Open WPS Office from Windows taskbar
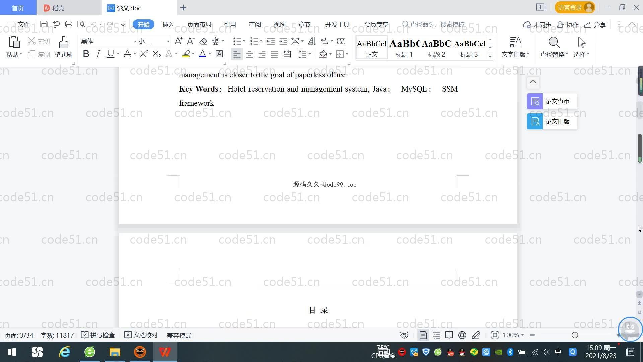Screen dimensions: 643x362 pyautogui.click(x=165, y=352)
